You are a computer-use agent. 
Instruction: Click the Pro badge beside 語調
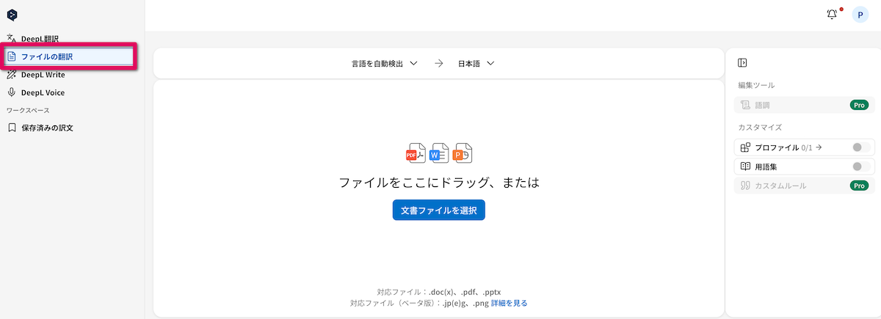point(859,105)
